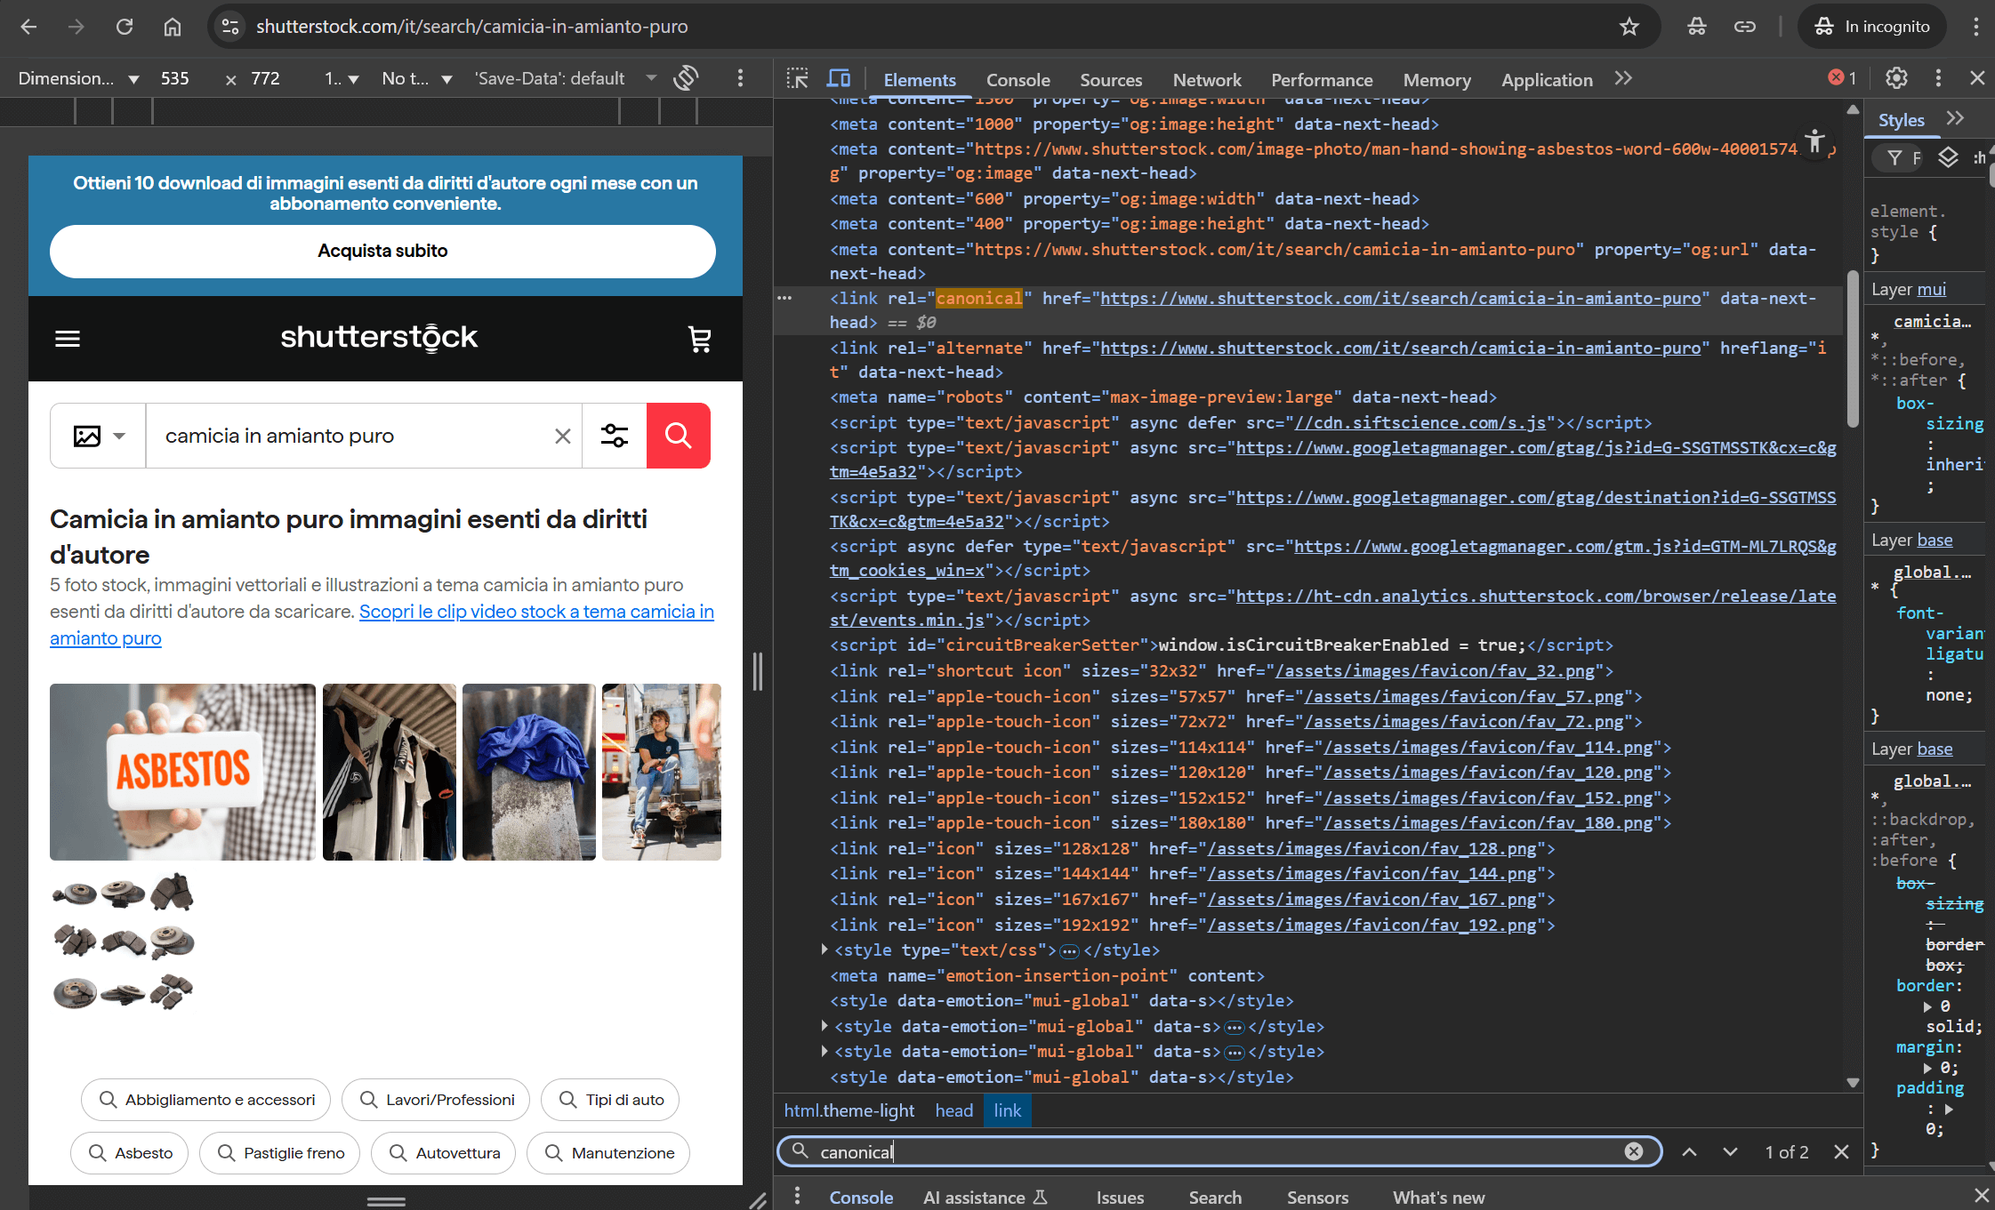Open the image type dropdown
Image resolution: width=1995 pixels, height=1210 pixels.
coord(98,436)
